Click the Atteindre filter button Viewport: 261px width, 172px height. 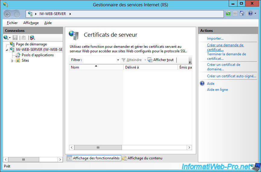click(132, 60)
